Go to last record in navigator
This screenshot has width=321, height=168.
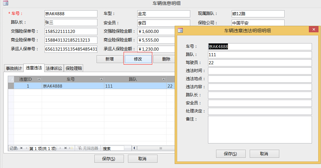tap(65, 148)
